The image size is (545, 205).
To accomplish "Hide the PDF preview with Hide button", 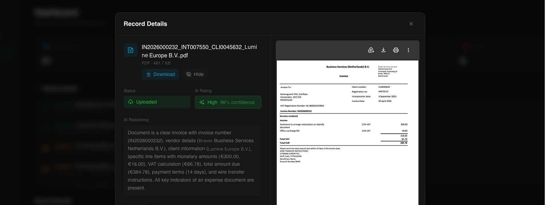I will click(195, 74).
